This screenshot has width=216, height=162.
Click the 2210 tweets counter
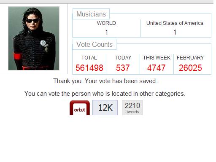[132, 108]
